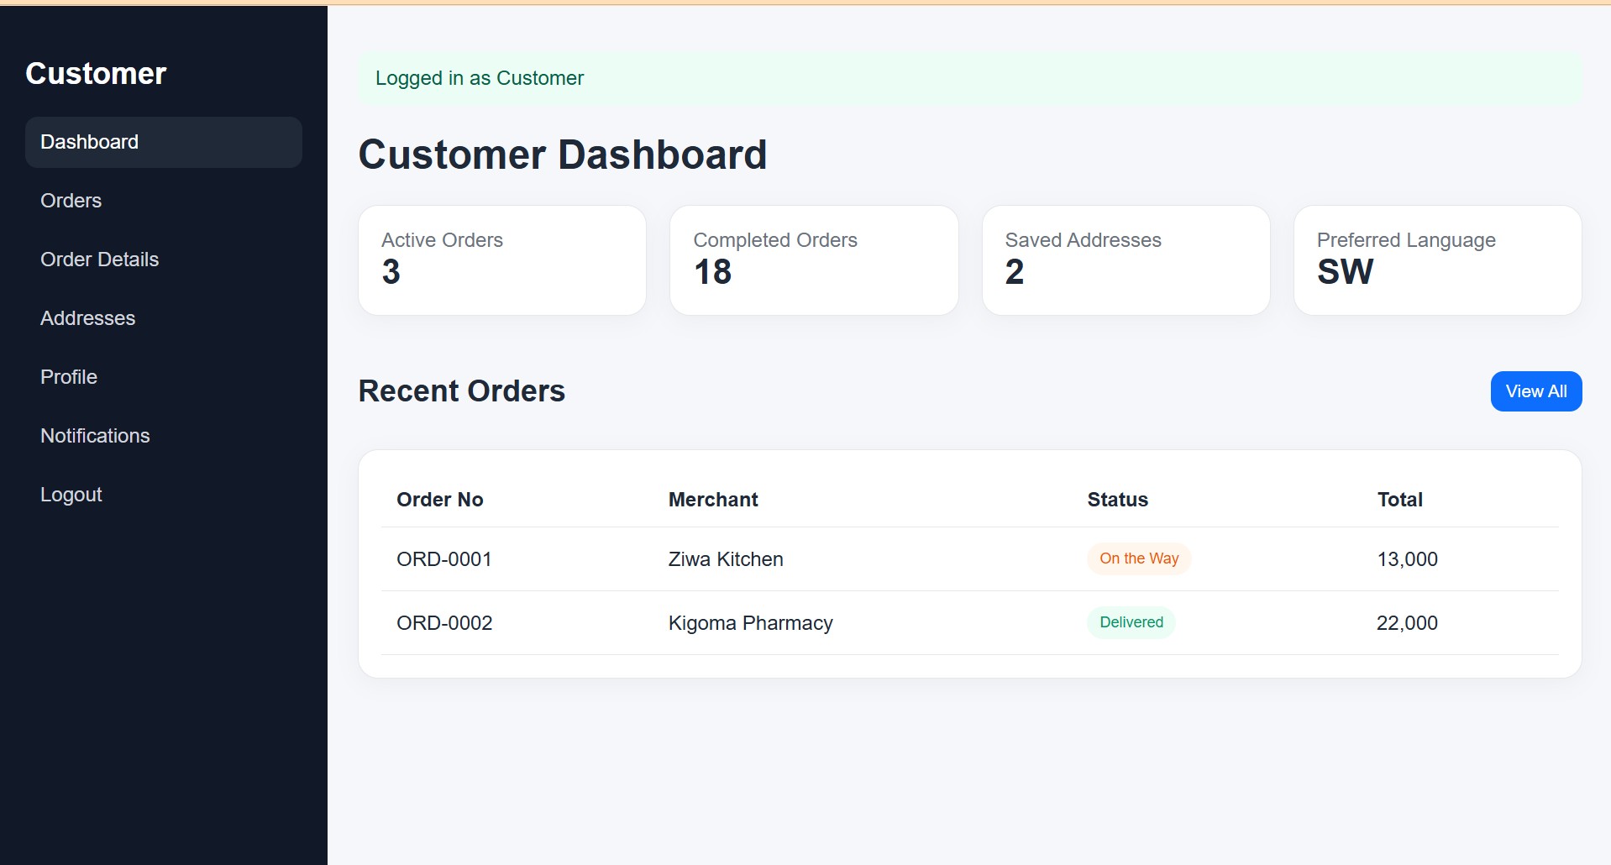This screenshot has width=1611, height=865.
Task: Click the Logged in as Customer banner
Action: (x=969, y=78)
